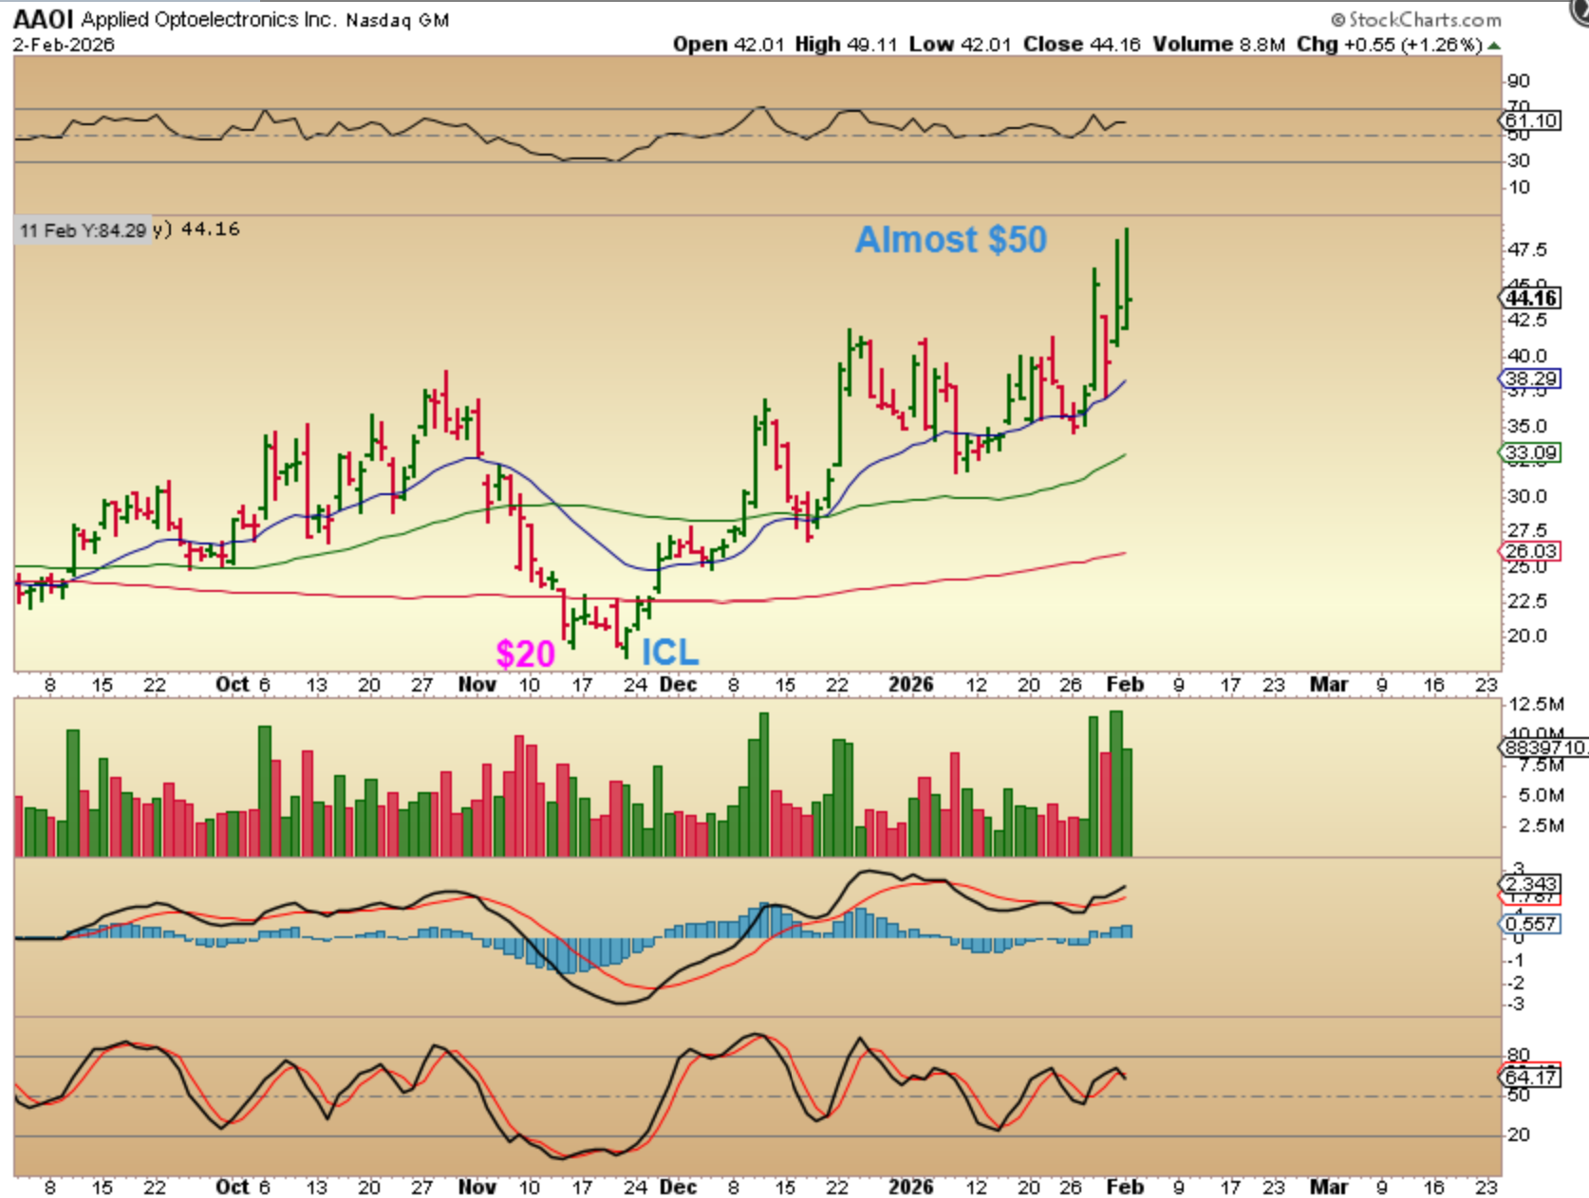Click the Volume 8.8M header value

1219,44
